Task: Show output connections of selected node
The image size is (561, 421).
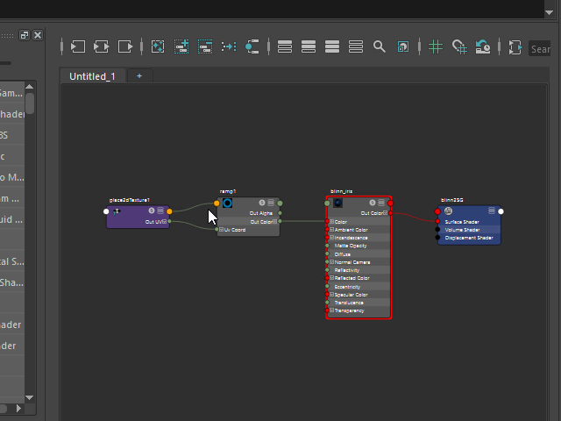Action: pyautogui.click(x=126, y=46)
